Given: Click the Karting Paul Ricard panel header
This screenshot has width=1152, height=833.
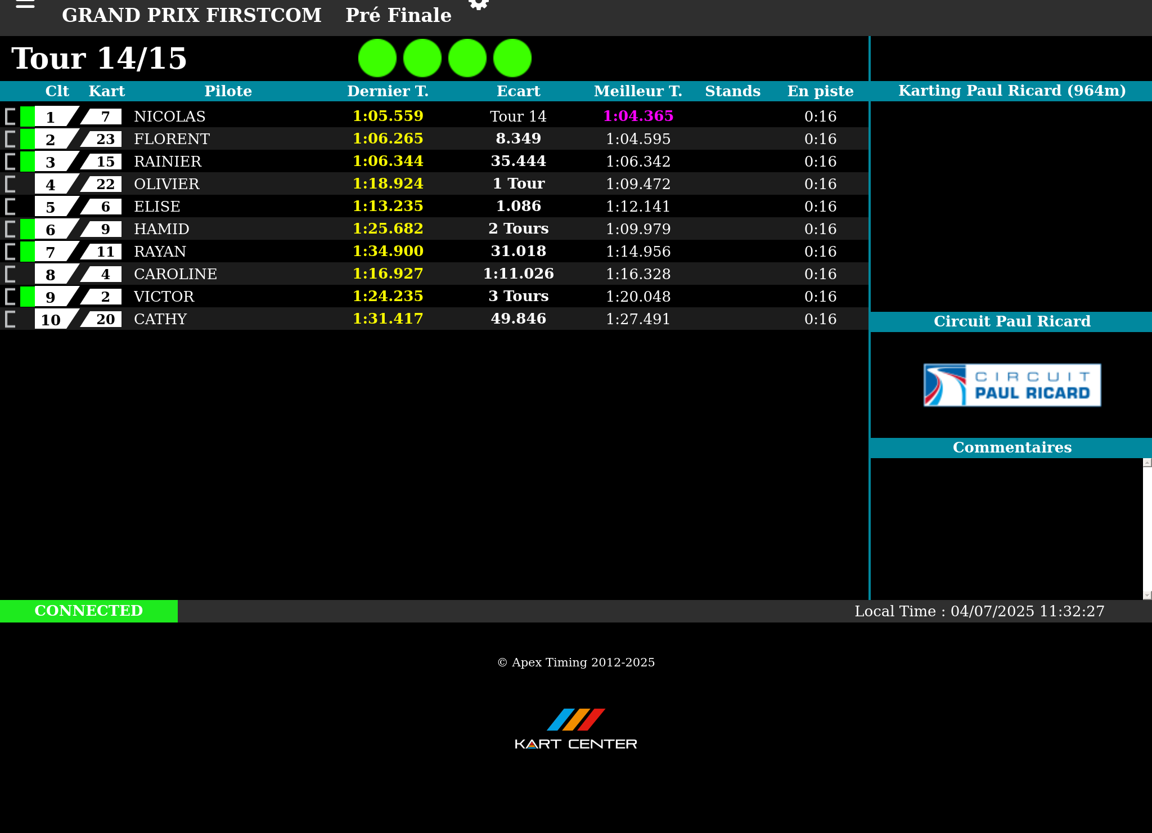Looking at the screenshot, I should 1011,91.
